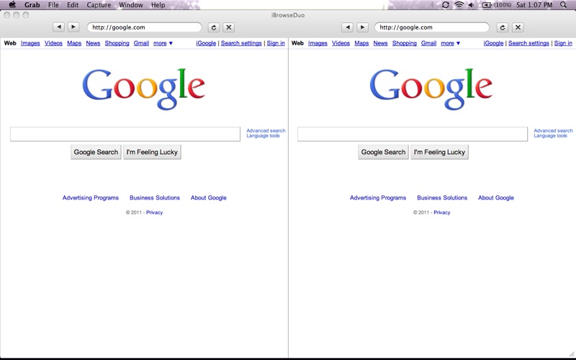Open Language tools in the left pane
The width and height of the screenshot is (576, 360).
click(263, 135)
